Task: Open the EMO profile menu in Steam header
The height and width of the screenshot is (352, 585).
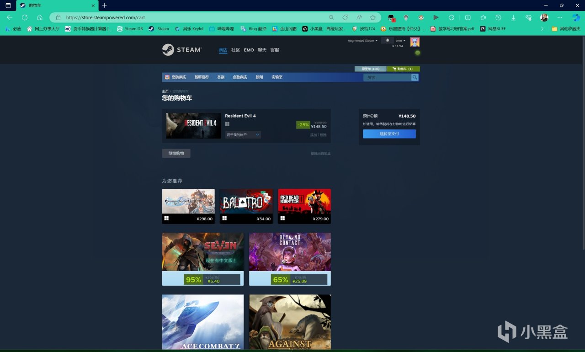Action: point(249,50)
